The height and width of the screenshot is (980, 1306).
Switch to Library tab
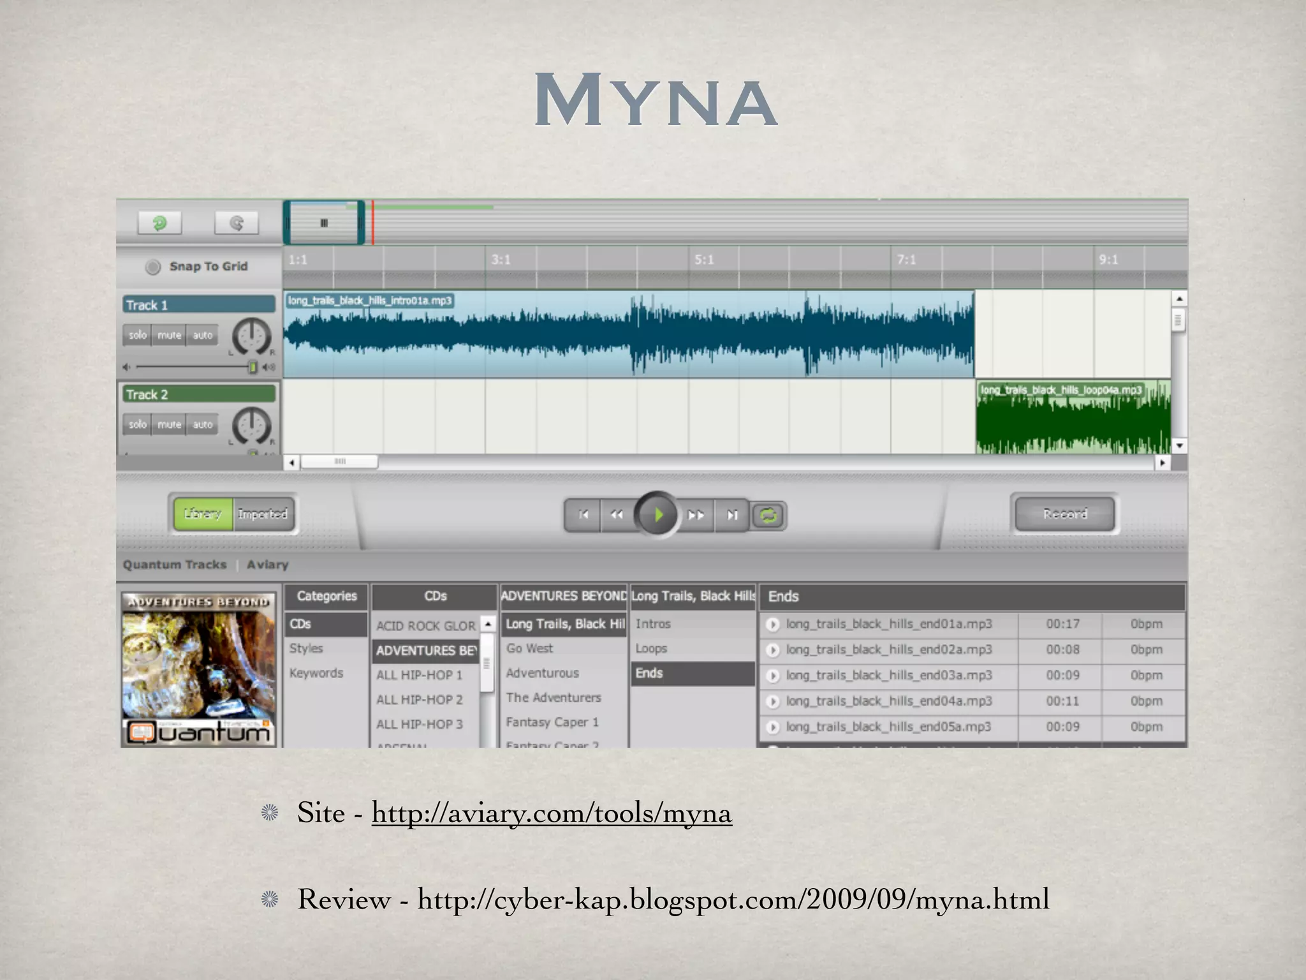click(203, 514)
